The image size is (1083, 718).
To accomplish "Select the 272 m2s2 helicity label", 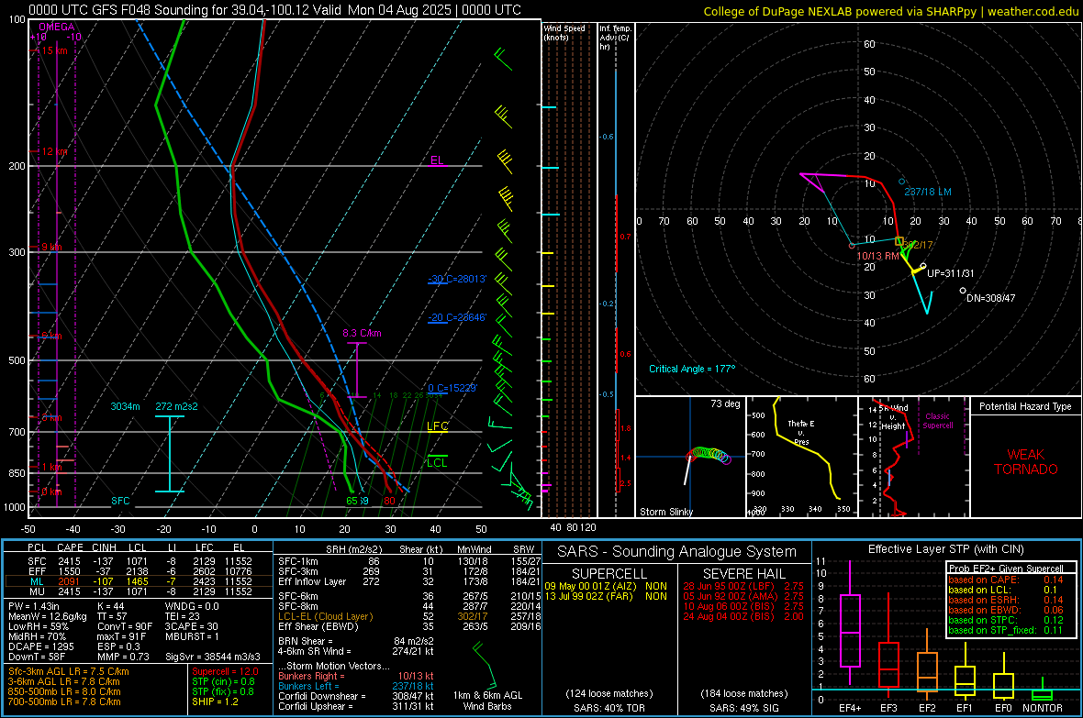I will click(x=176, y=406).
